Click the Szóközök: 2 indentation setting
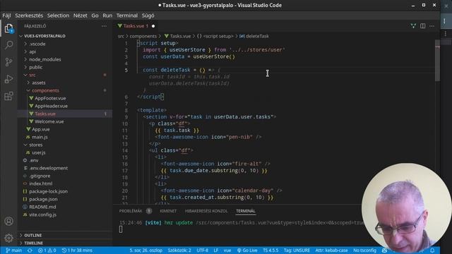The width and height of the screenshot is (452, 254). 179,250
